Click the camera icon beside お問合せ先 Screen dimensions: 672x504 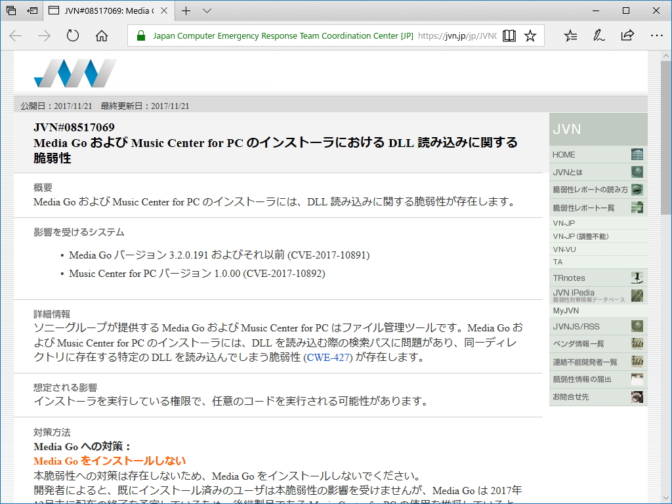coord(637,397)
